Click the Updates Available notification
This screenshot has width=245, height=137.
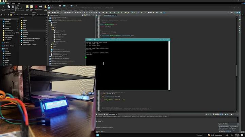click(228, 128)
